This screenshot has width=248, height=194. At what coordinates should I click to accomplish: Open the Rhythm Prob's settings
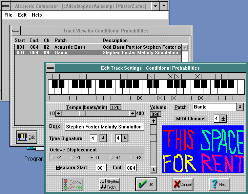tap(109, 184)
